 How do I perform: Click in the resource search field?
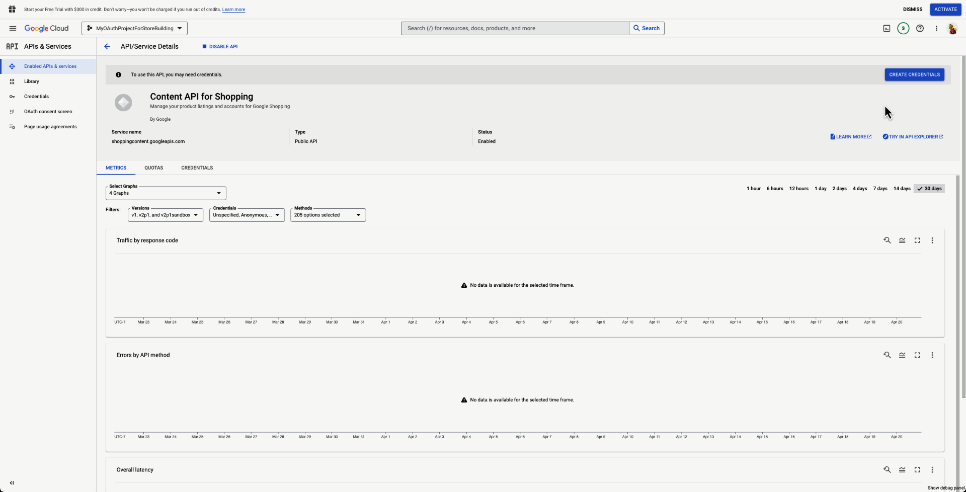[514, 29]
